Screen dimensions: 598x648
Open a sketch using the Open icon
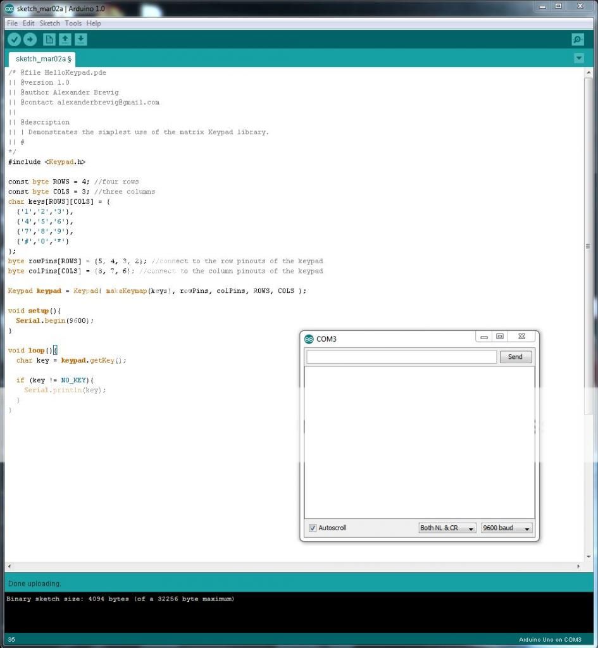[65, 39]
